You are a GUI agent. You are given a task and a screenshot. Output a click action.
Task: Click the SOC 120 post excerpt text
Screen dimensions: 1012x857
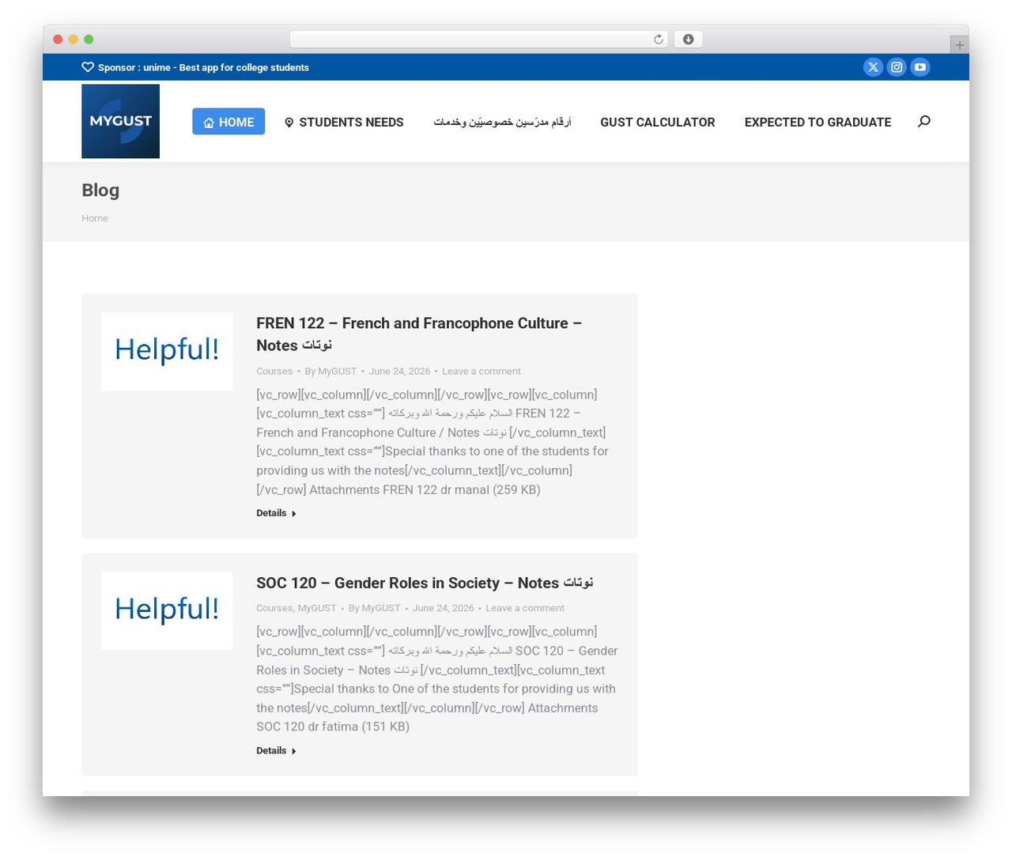tap(437, 679)
